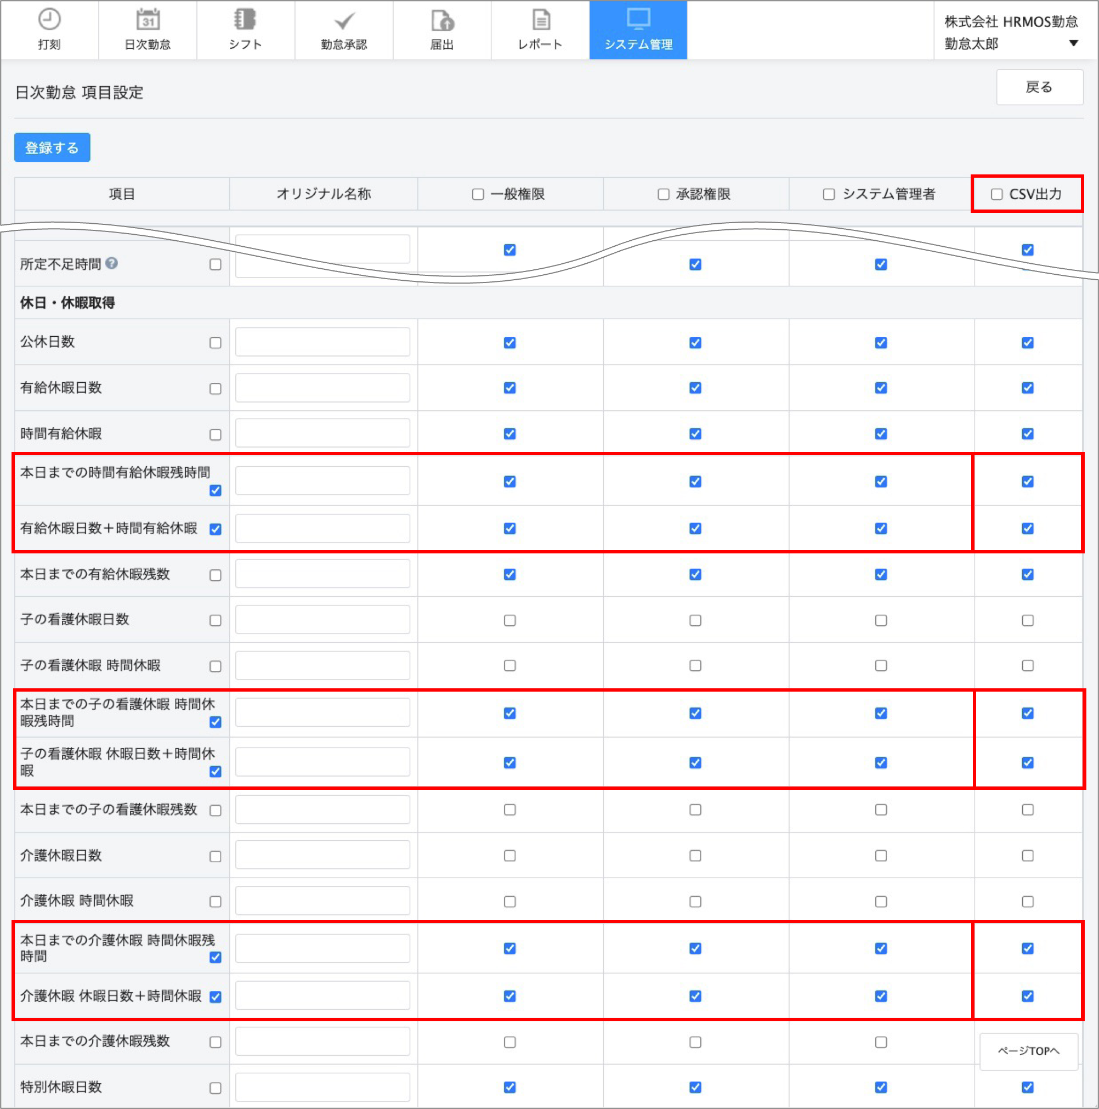Open the 日次勤怠 calendar icon

coord(148,20)
